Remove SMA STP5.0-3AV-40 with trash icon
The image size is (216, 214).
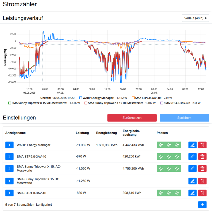tap(202, 156)
